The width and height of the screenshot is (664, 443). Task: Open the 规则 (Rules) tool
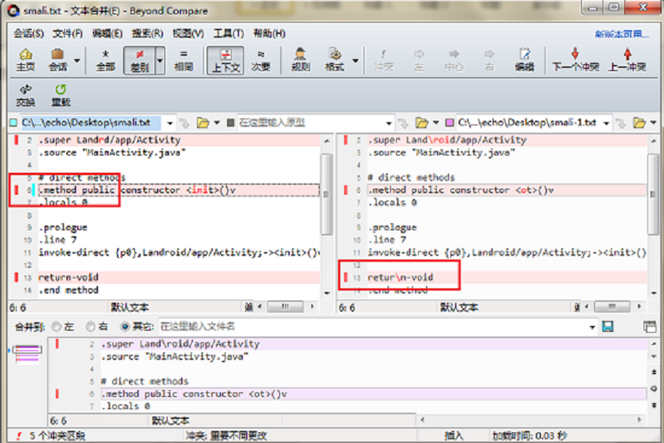(x=300, y=60)
